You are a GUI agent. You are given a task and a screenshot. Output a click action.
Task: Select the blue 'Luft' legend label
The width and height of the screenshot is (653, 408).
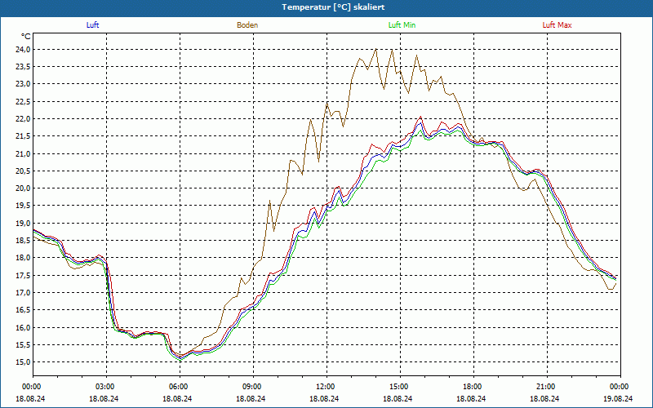[x=92, y=25]
